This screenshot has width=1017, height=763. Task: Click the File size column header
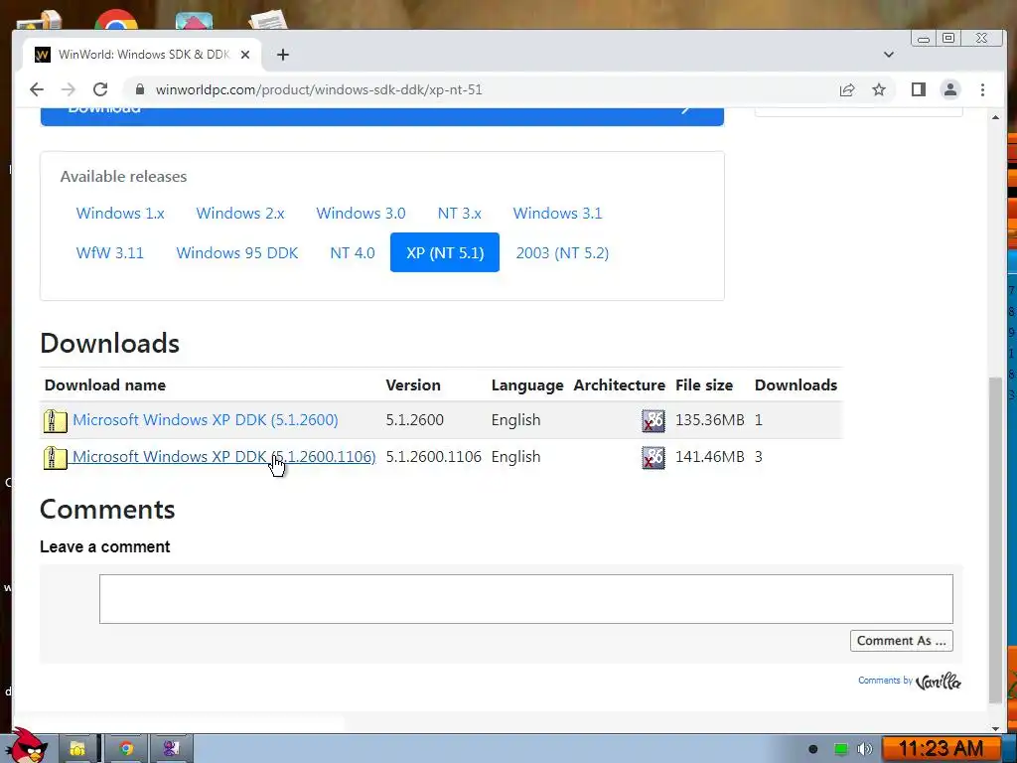click(x=704, y=385)
